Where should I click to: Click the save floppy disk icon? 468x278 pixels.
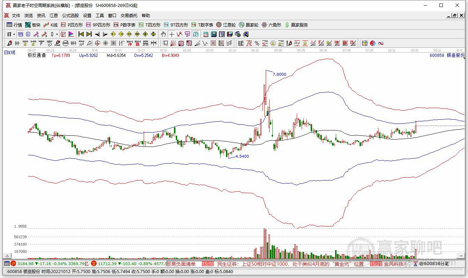tap(230, 34)
